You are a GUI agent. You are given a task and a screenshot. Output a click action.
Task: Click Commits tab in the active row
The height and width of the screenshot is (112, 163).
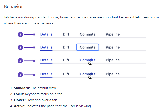(x=87, y=74)
